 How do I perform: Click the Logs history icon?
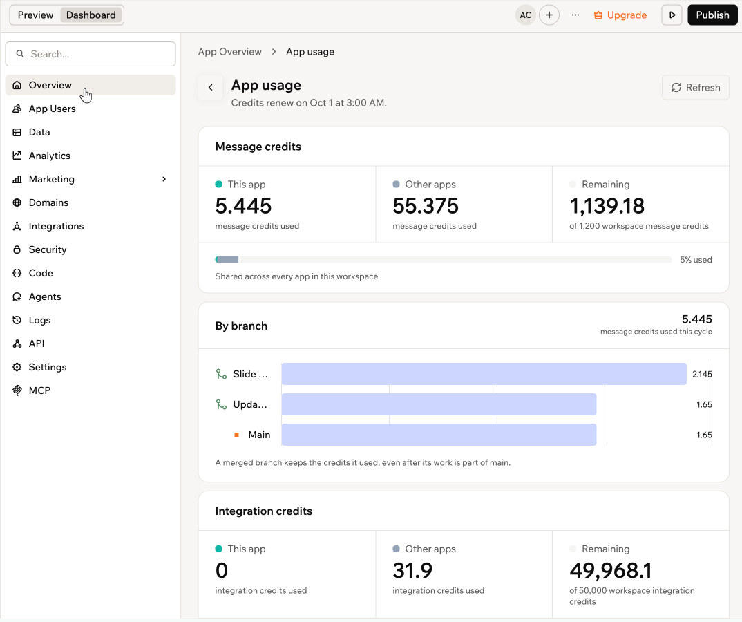click(x=17, y=320)
